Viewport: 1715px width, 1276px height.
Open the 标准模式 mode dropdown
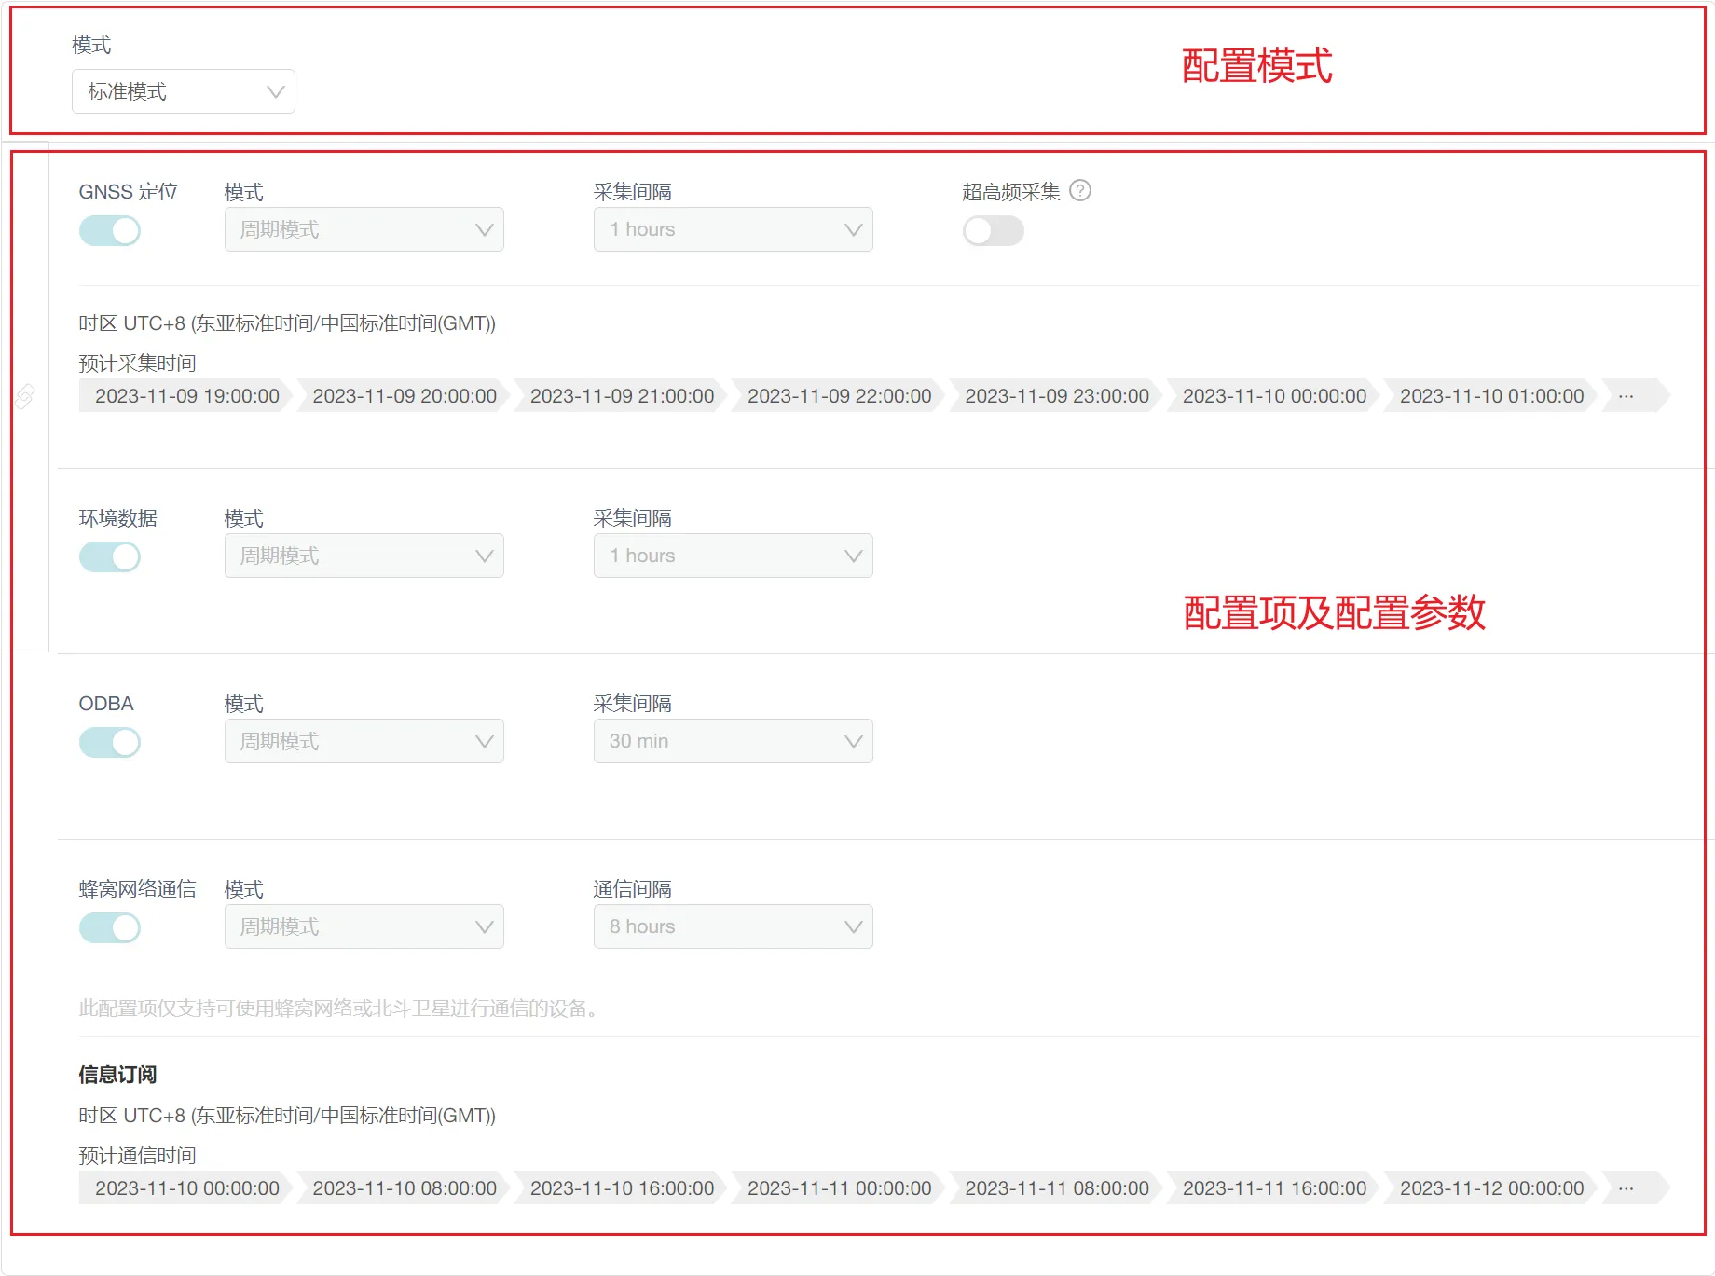point(184,91)
